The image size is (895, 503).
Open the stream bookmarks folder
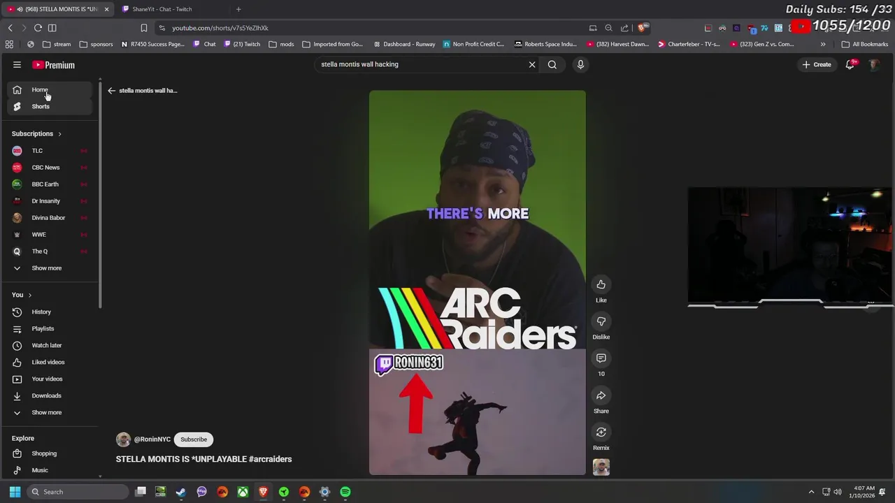[x=57, y=44]
